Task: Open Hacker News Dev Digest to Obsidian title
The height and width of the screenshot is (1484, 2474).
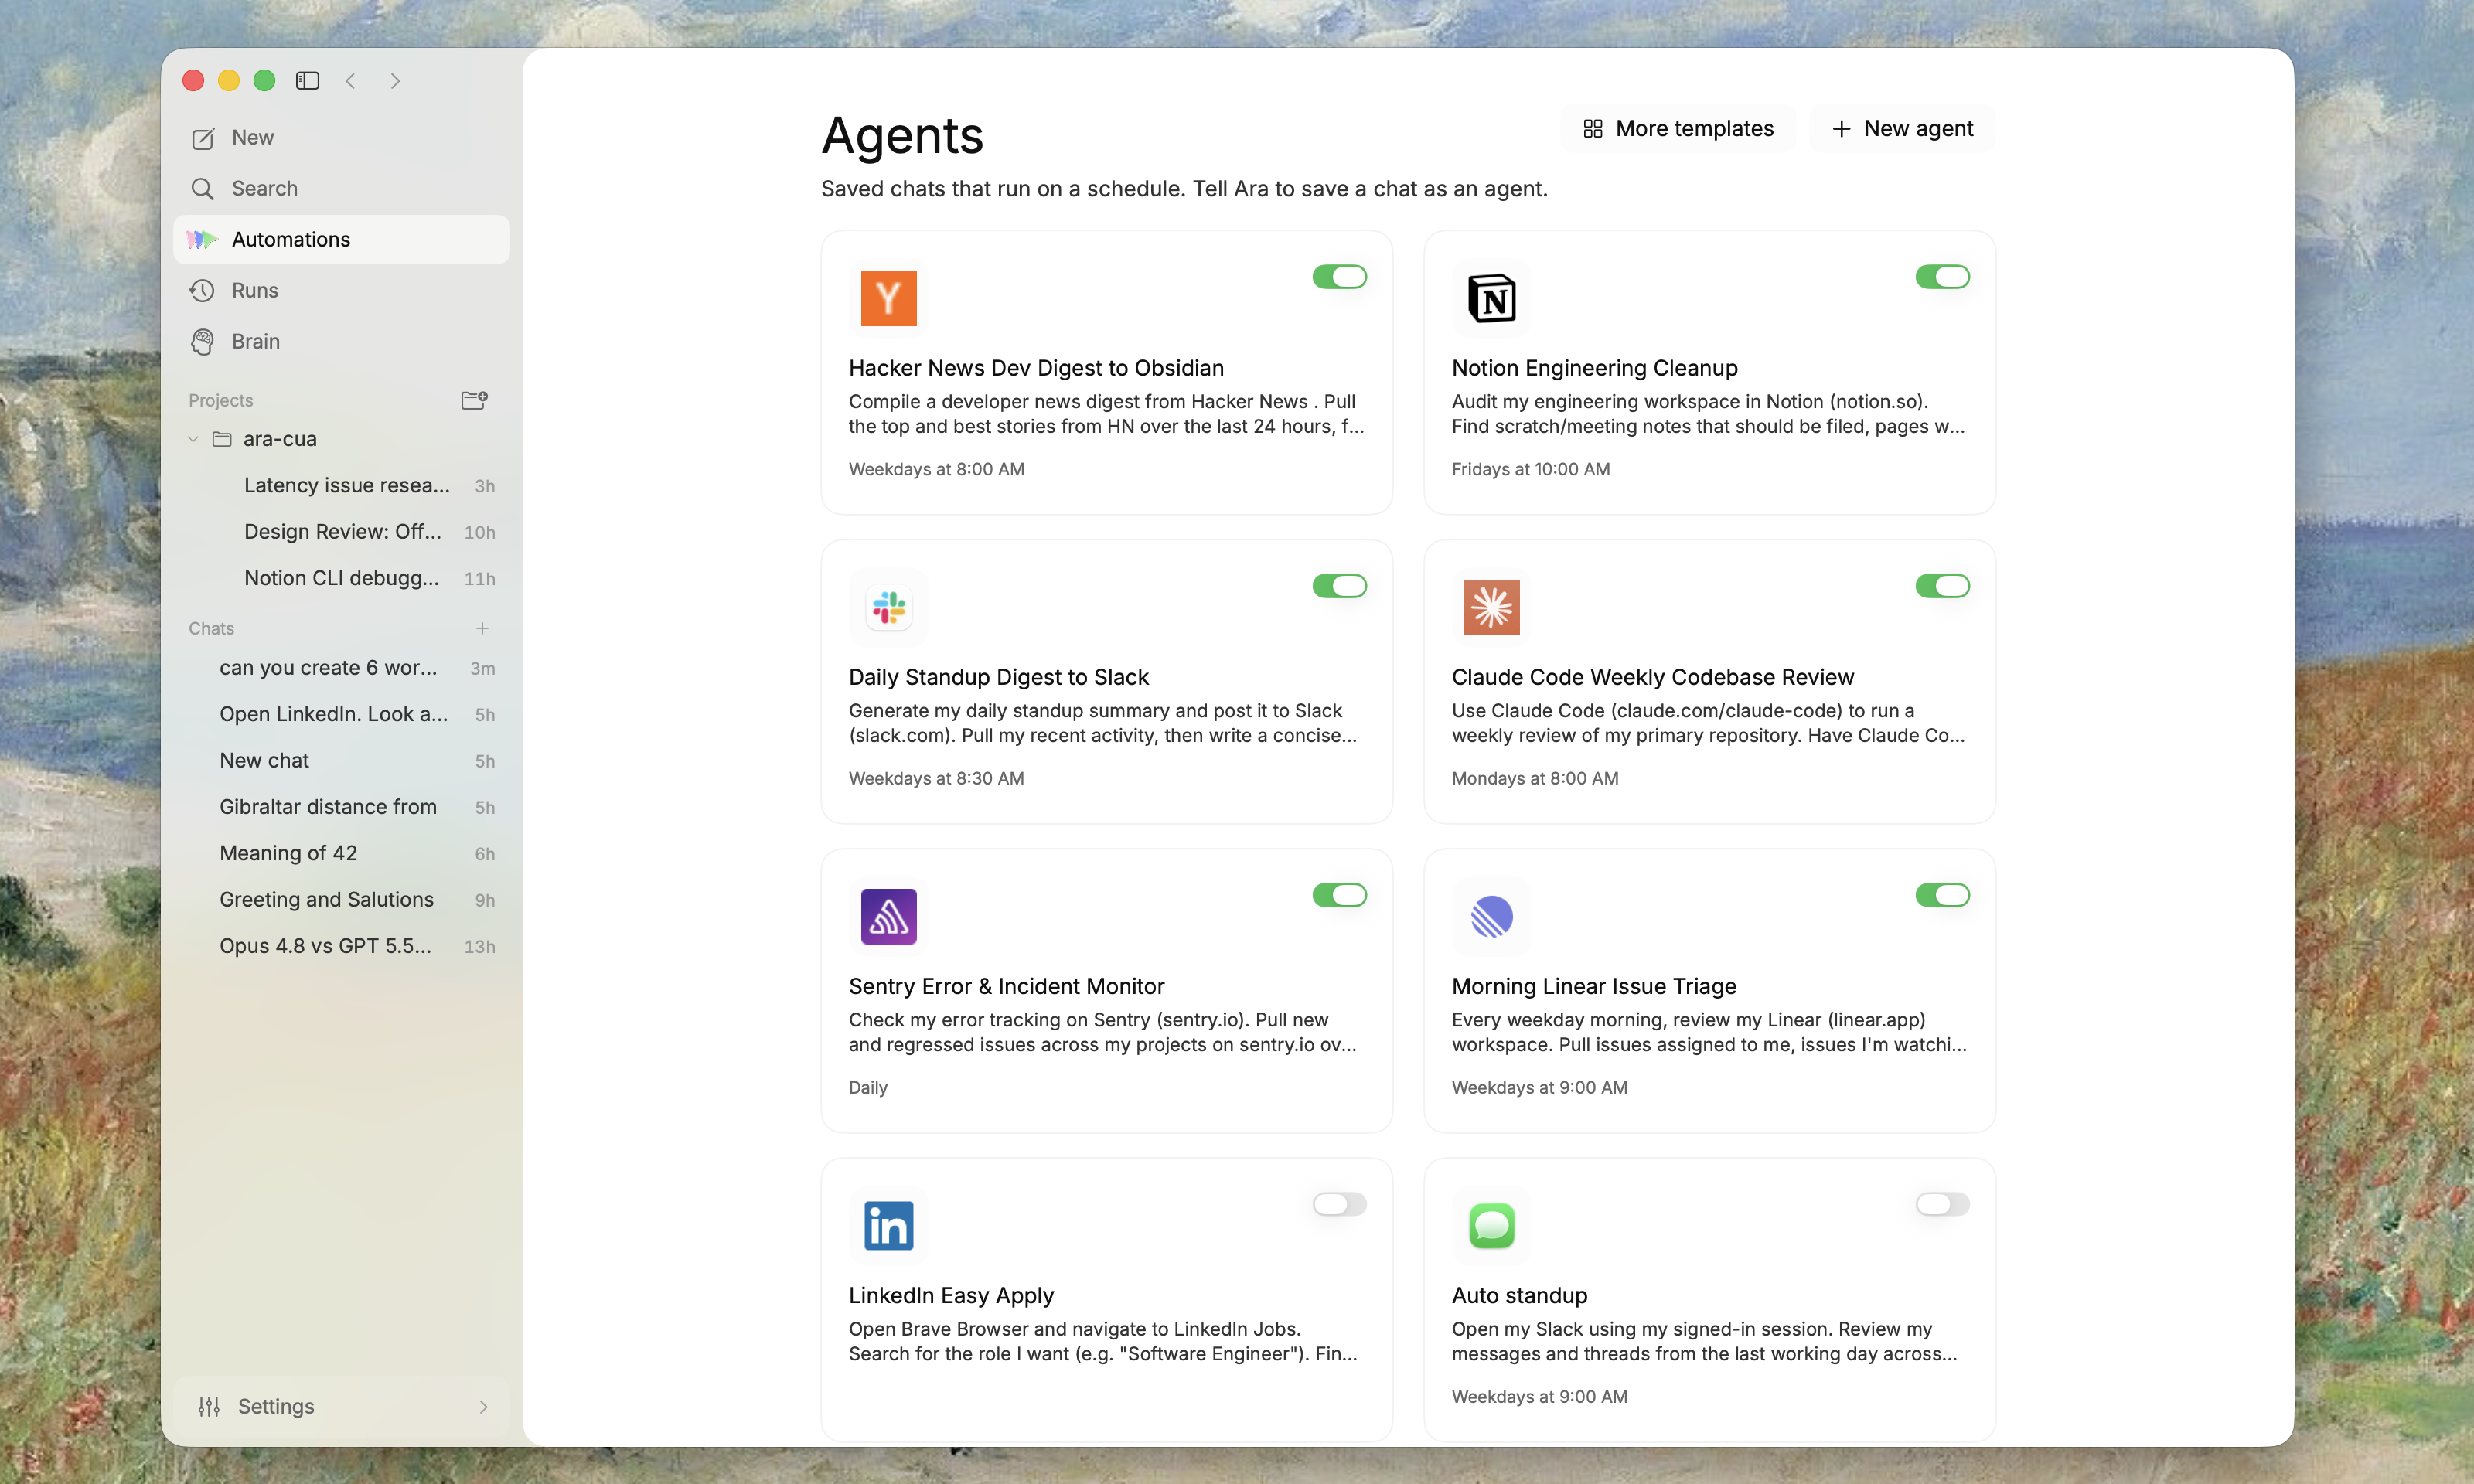Action: [1036, 368]
